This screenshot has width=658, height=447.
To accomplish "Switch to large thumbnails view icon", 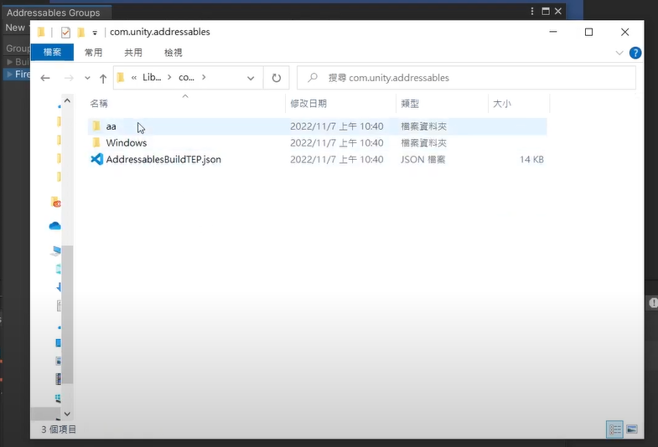I will (x=631, y=429).
